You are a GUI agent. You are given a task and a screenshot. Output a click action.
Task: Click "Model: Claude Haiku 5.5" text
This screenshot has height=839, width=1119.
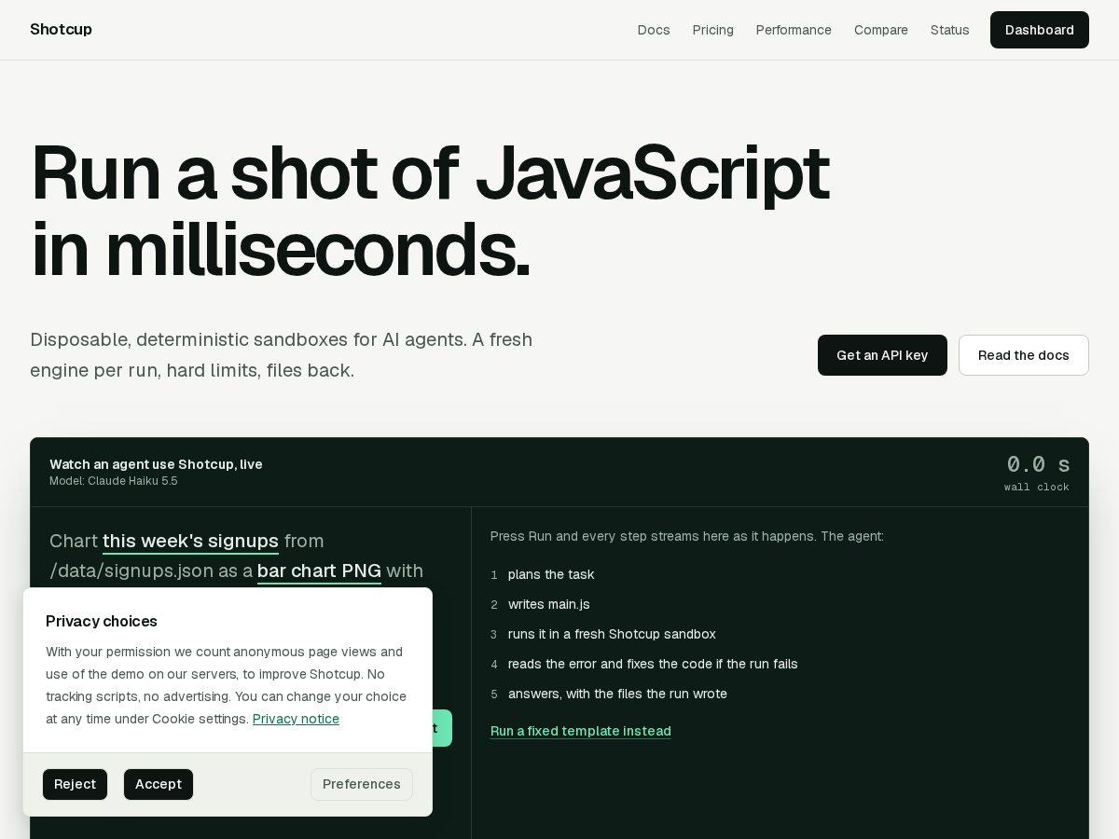[114, 481]
